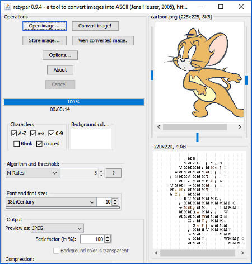Click the Convert image! button

click(95, 26)
